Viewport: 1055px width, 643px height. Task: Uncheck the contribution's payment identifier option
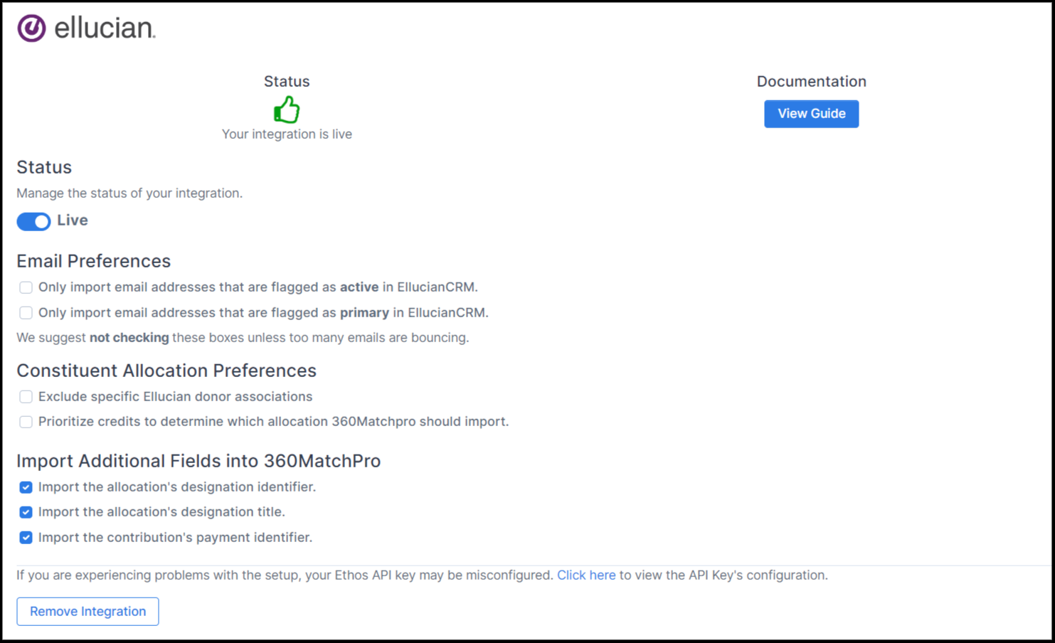[x=26, y=537]
